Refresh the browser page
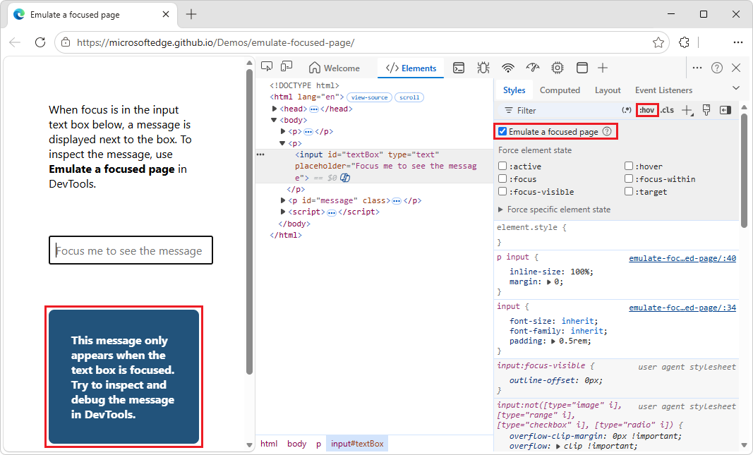 click(x=40, y=42)
